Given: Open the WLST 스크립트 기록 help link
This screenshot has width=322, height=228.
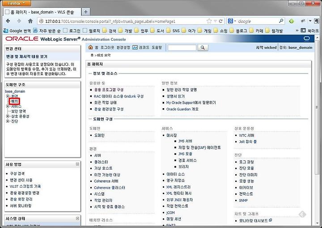Looking at the screenshot, I should pos(25,186).
